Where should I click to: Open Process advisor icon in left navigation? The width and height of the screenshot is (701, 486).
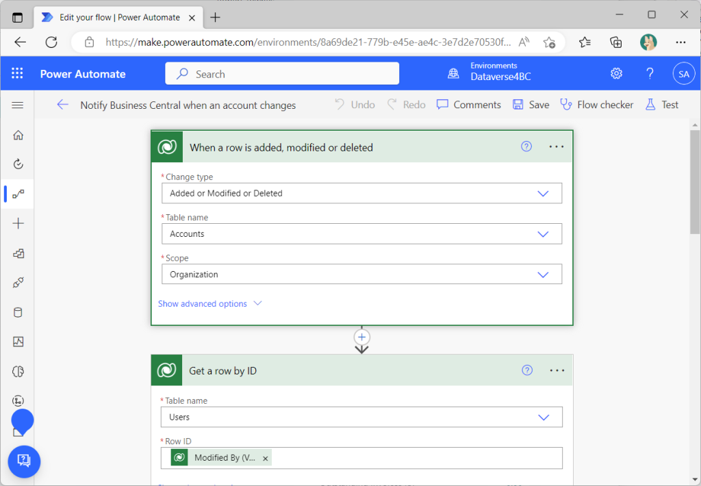click(x=18, y=400)
